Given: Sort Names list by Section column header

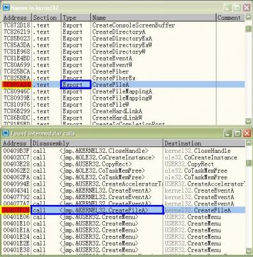Looking at the screenshot, I should click(x=46, y=17).
